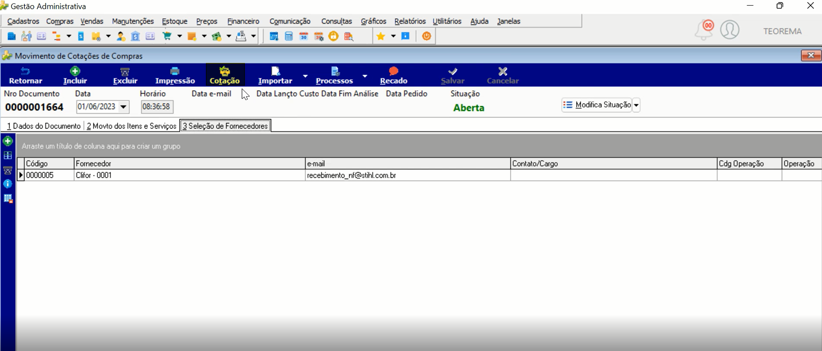Open the Data date picker dropdown
This screenshot has width=822, height=351.
click(x=123, y=107)
